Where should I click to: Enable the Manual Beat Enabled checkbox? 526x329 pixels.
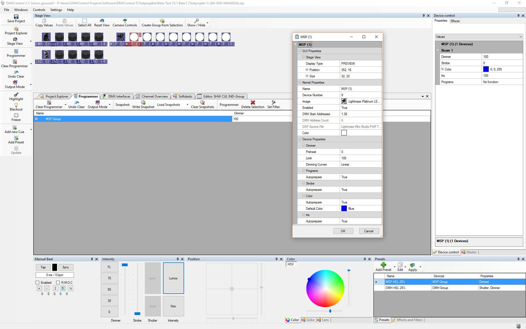(x=38, y=282)
